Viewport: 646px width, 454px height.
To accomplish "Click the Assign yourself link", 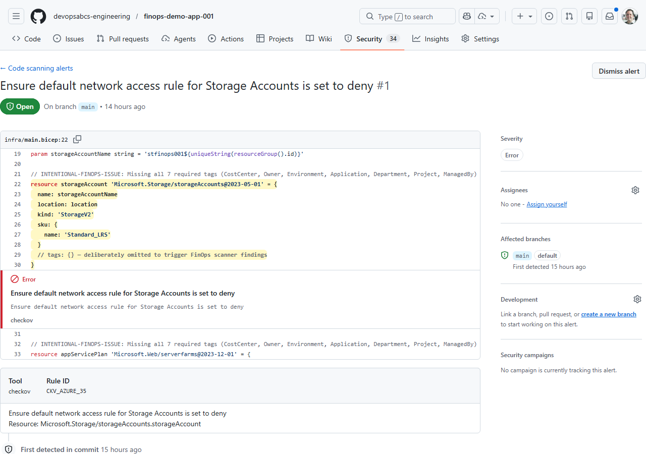I will [x=547, y=204].
